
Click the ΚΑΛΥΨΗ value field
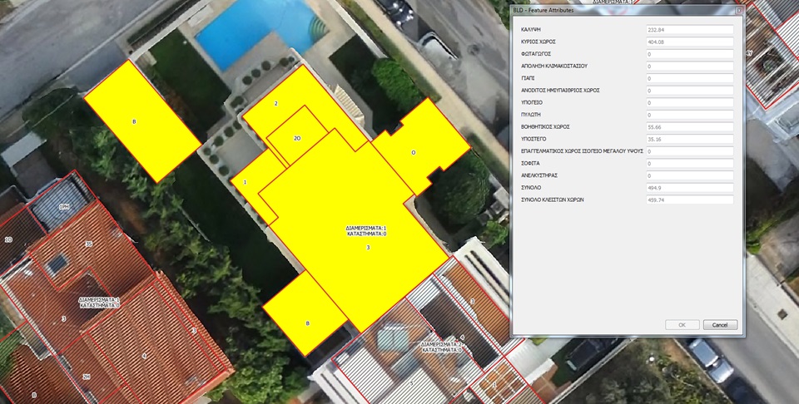coord(689,30)
